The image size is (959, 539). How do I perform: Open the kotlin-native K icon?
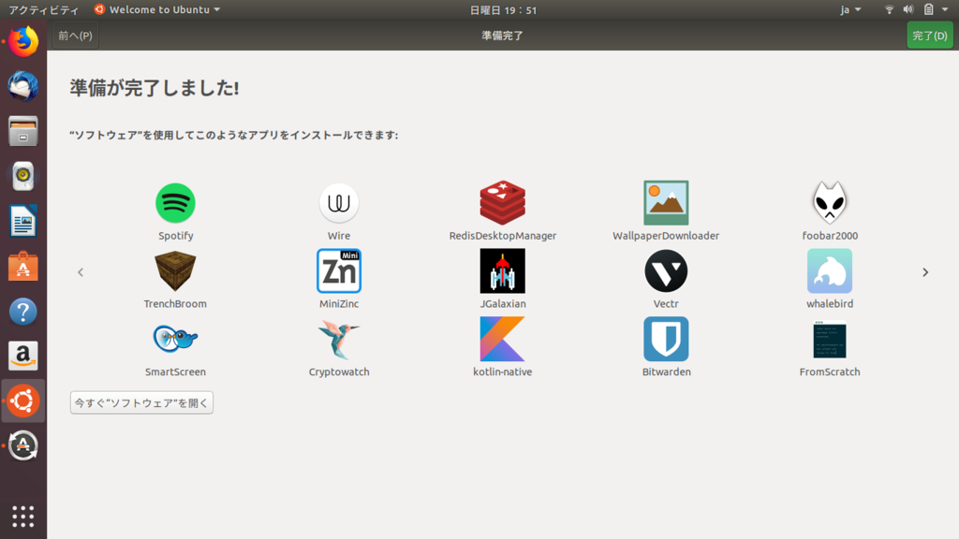click(502, 339)
